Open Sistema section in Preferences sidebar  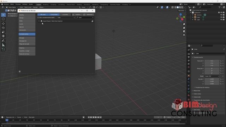[27, 48]
